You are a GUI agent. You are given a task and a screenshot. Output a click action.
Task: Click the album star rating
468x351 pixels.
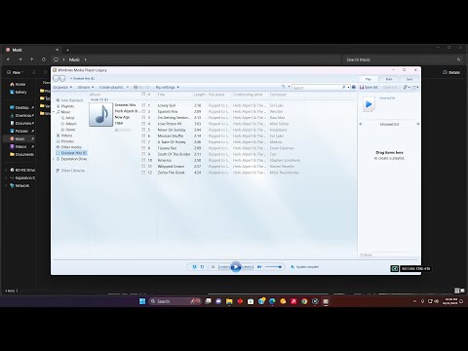click(123, 130)
